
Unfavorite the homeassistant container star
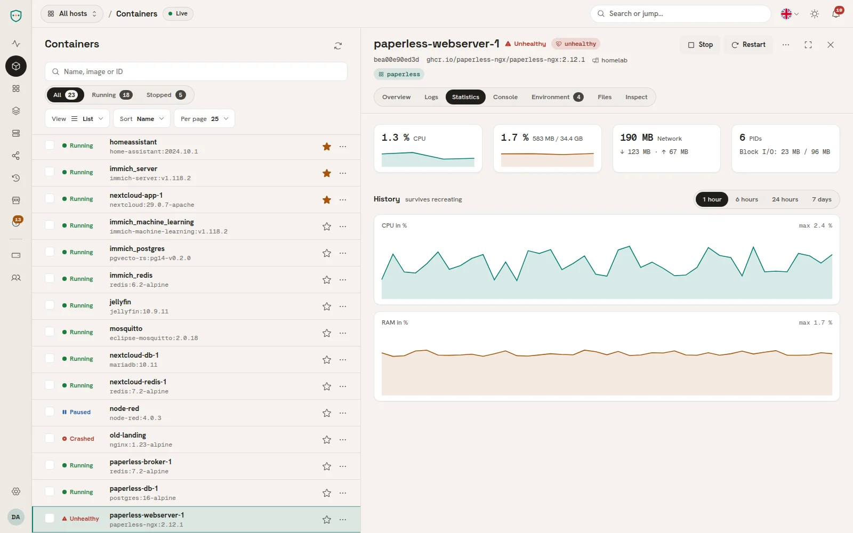click(x=327, y=147)
